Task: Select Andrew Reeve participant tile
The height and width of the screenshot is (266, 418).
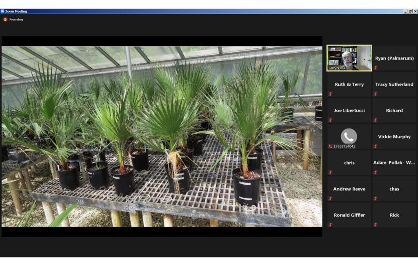Action: click(x=349, y=189)
